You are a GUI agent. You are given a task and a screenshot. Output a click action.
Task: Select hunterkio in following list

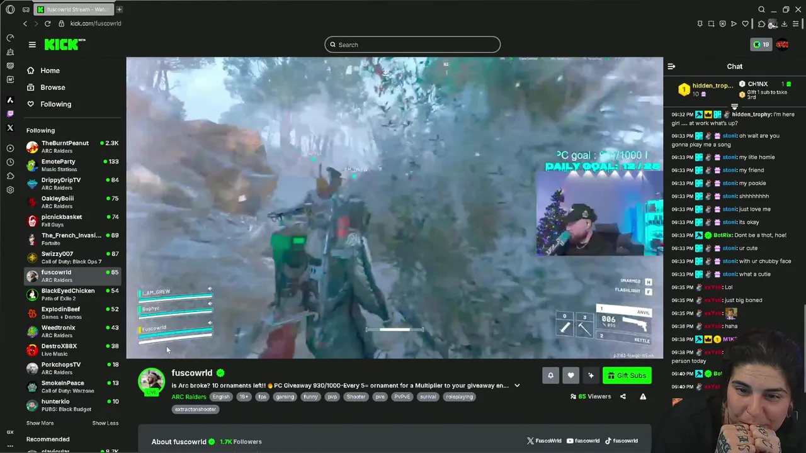[72, 405]
